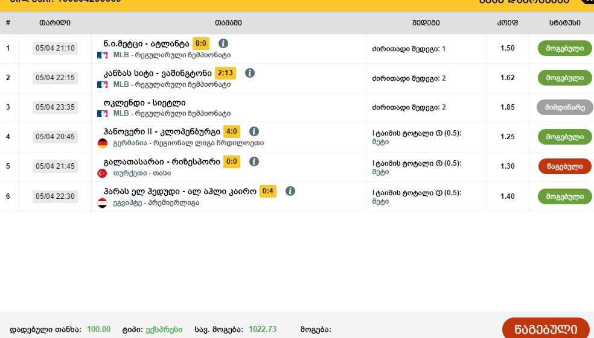Click the 0:0 score badge

pos(231,162)
